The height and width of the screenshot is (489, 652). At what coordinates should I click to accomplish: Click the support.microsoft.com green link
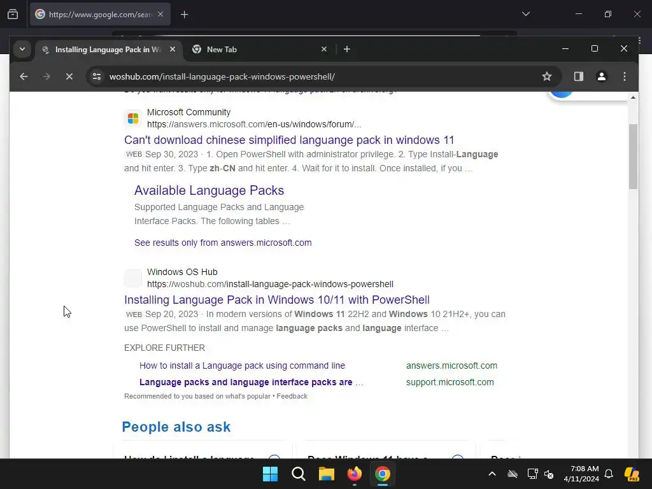pos(450,382)
